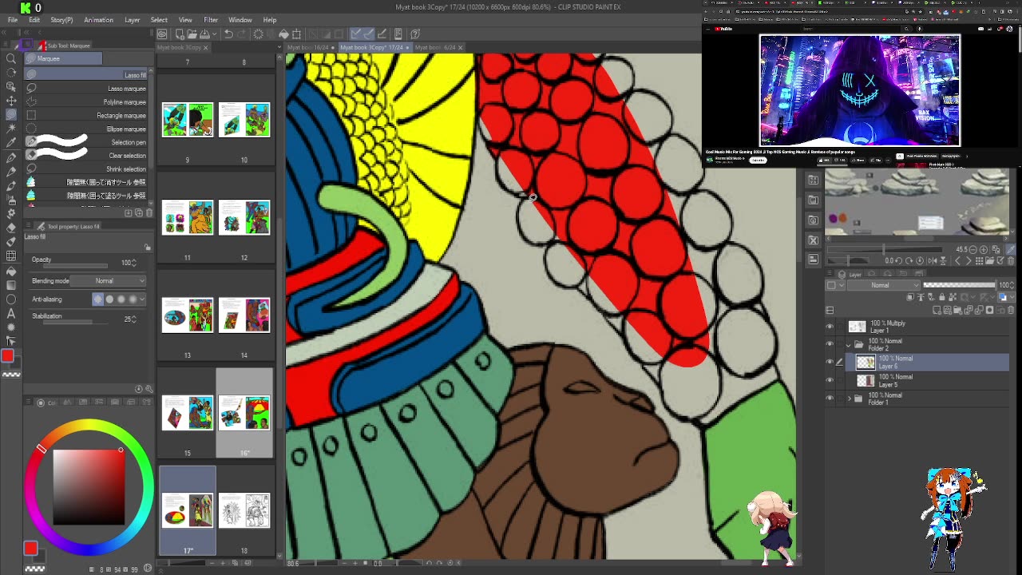1022x575 pixels.
Task: Open tool property Blending mode dropdown
Action: pyautogui.click(x=108, y=281)
